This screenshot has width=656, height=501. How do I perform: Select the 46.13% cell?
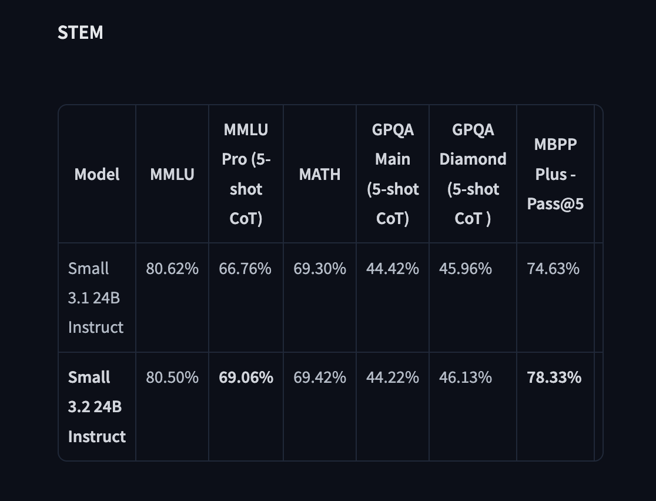pyautogui.click(x=465, y=377)
